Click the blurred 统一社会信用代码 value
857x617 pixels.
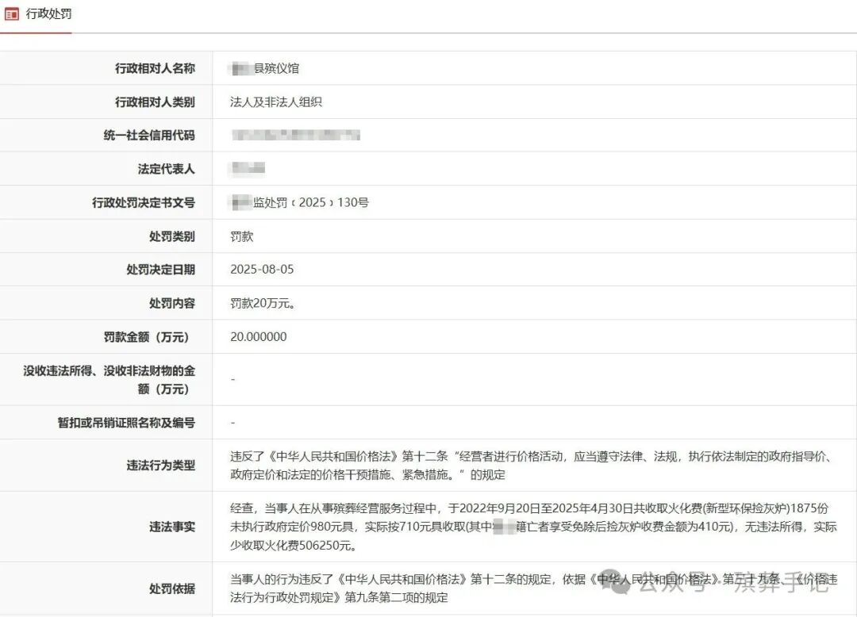click(x=296, y=136)
